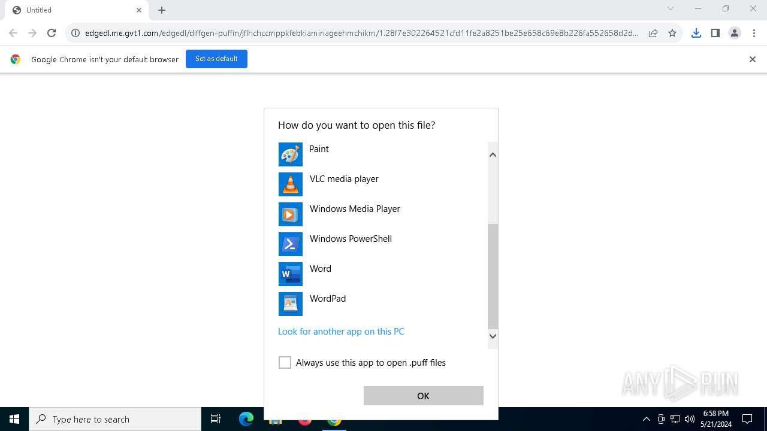The height and width of the screenshot is (431, 767).
Task: Open Look for another app on this PC
Action: coord(341,332)
